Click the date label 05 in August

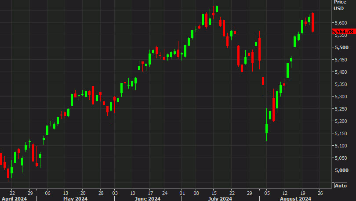(267, 193)
